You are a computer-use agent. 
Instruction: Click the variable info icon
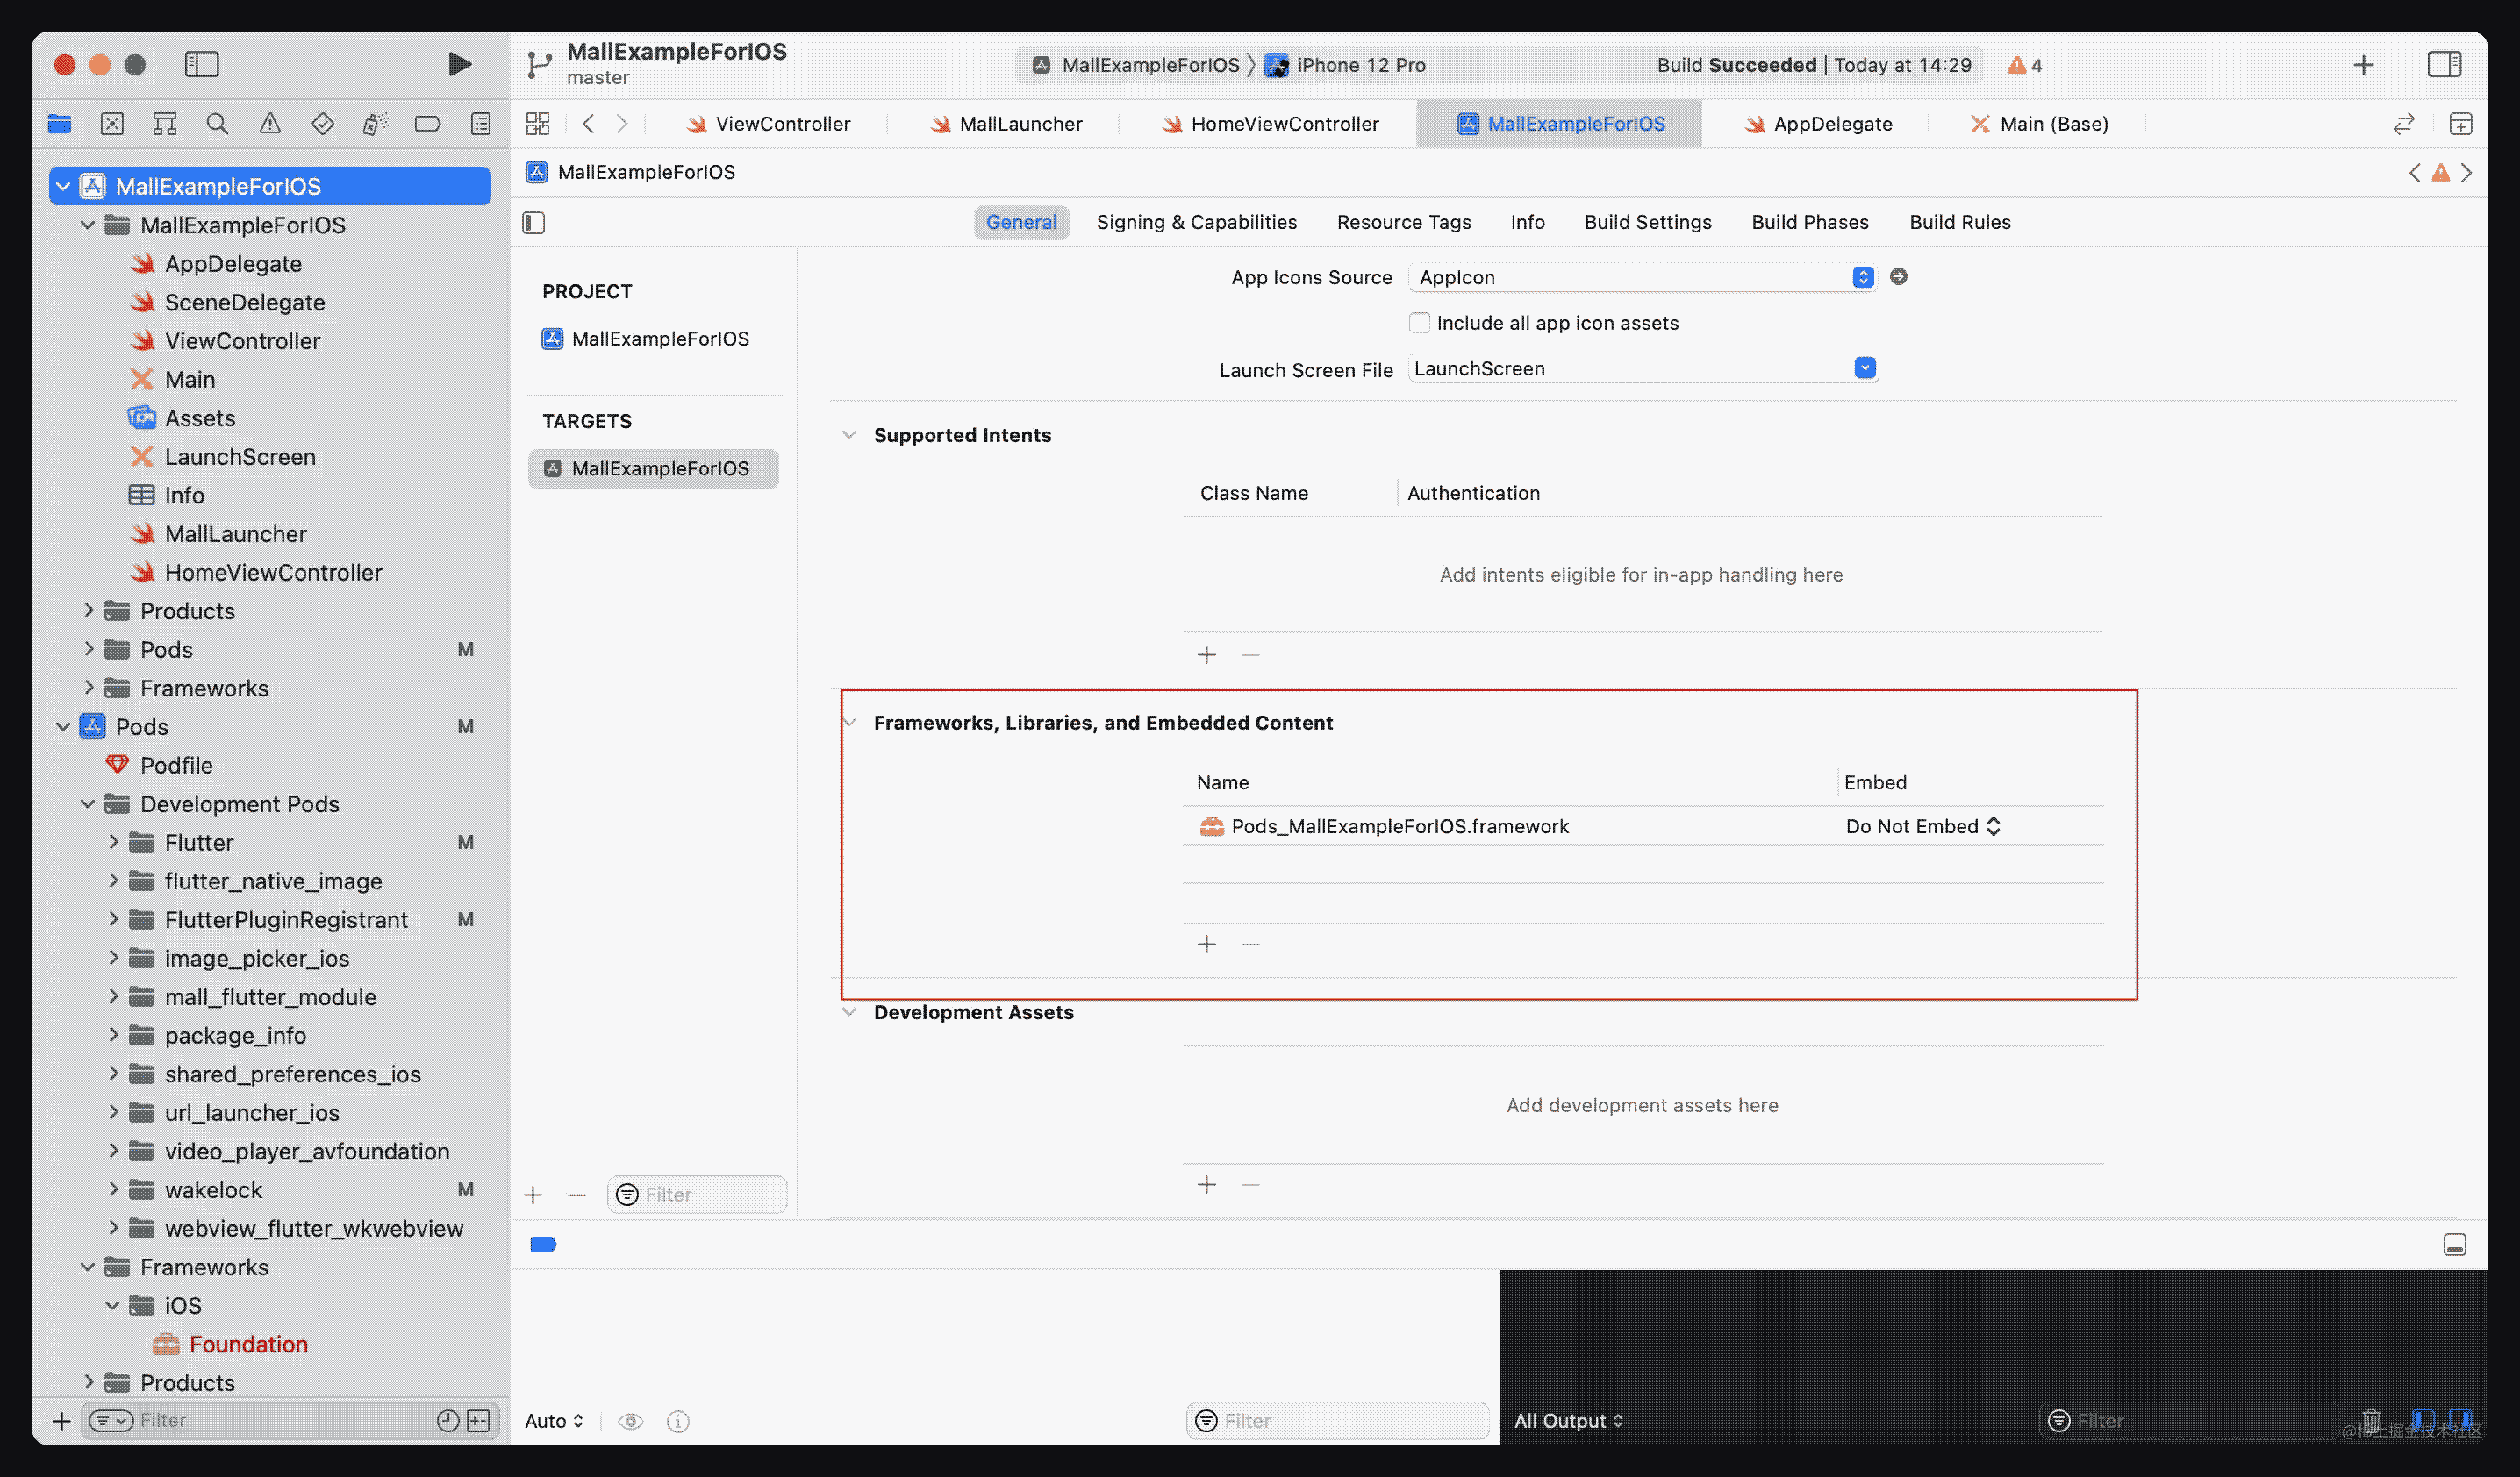pos(678,1421)
